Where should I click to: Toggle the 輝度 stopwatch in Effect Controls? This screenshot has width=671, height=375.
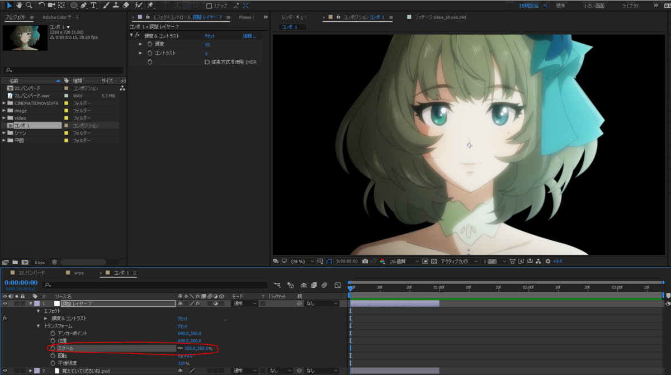(x=150, y=44)
